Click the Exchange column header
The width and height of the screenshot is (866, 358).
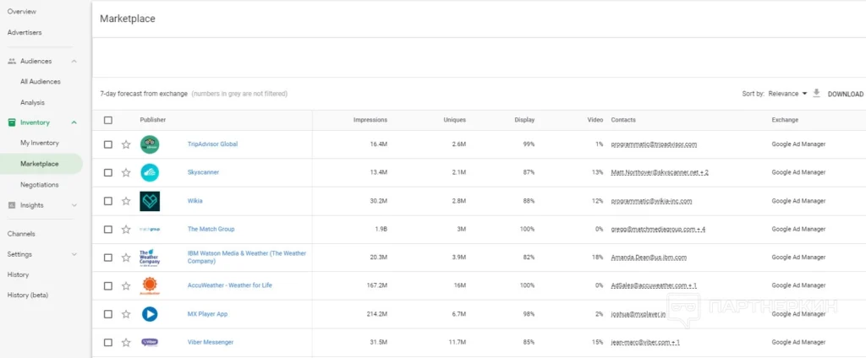pyautogui.click(x=785, y=120)
